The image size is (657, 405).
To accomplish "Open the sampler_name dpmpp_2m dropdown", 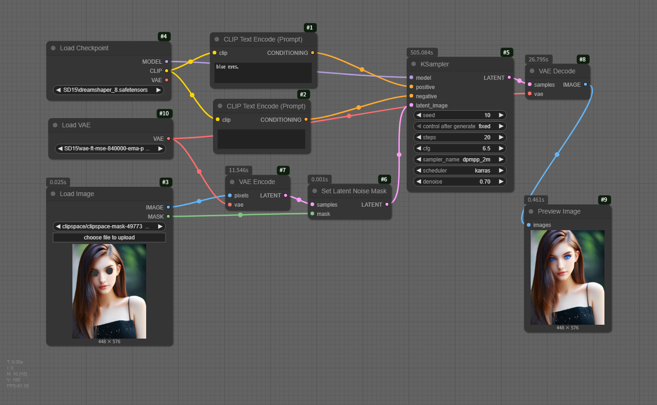I will click(459, 160).
